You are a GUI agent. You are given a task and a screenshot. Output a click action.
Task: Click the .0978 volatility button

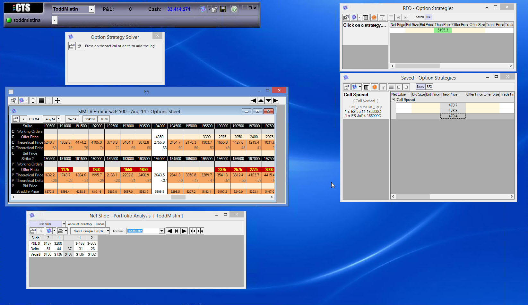pos(104,119)
